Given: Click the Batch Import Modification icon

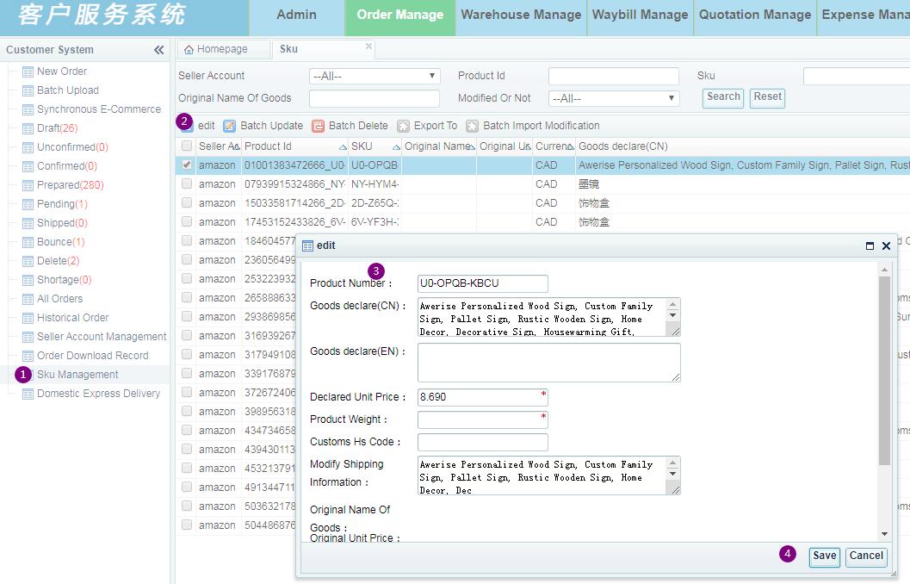Looking at the screenshot, I should pos(473,126).
